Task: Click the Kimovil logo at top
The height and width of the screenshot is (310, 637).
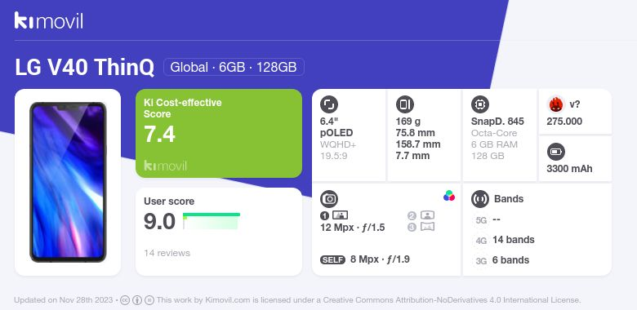Action: pos(49,20)
